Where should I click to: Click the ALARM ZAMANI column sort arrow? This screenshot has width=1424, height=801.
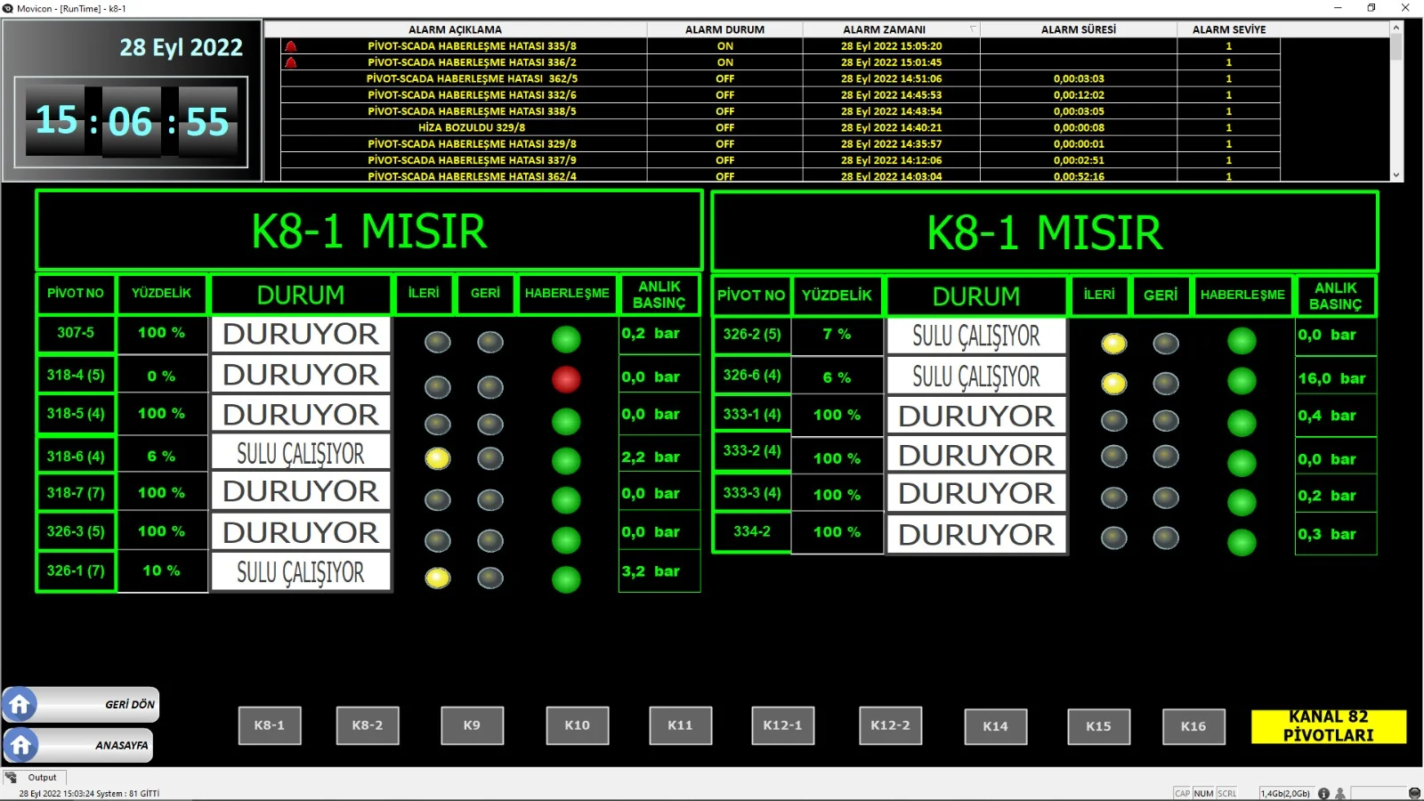pos(973,29)
